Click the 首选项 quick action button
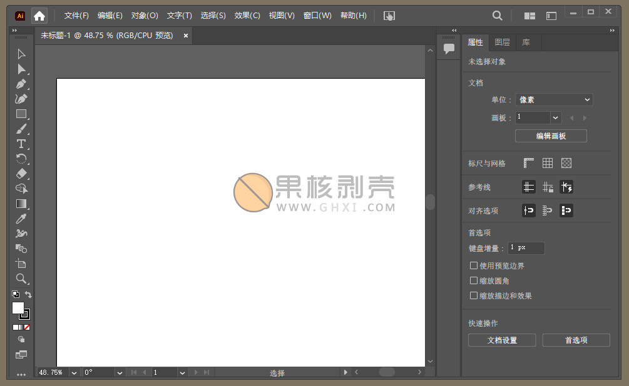Screen dimensions: 629x386 click(576, 340)
